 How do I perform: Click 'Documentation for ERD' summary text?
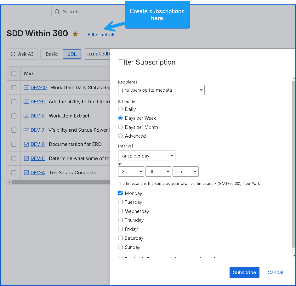pos(75,144)
